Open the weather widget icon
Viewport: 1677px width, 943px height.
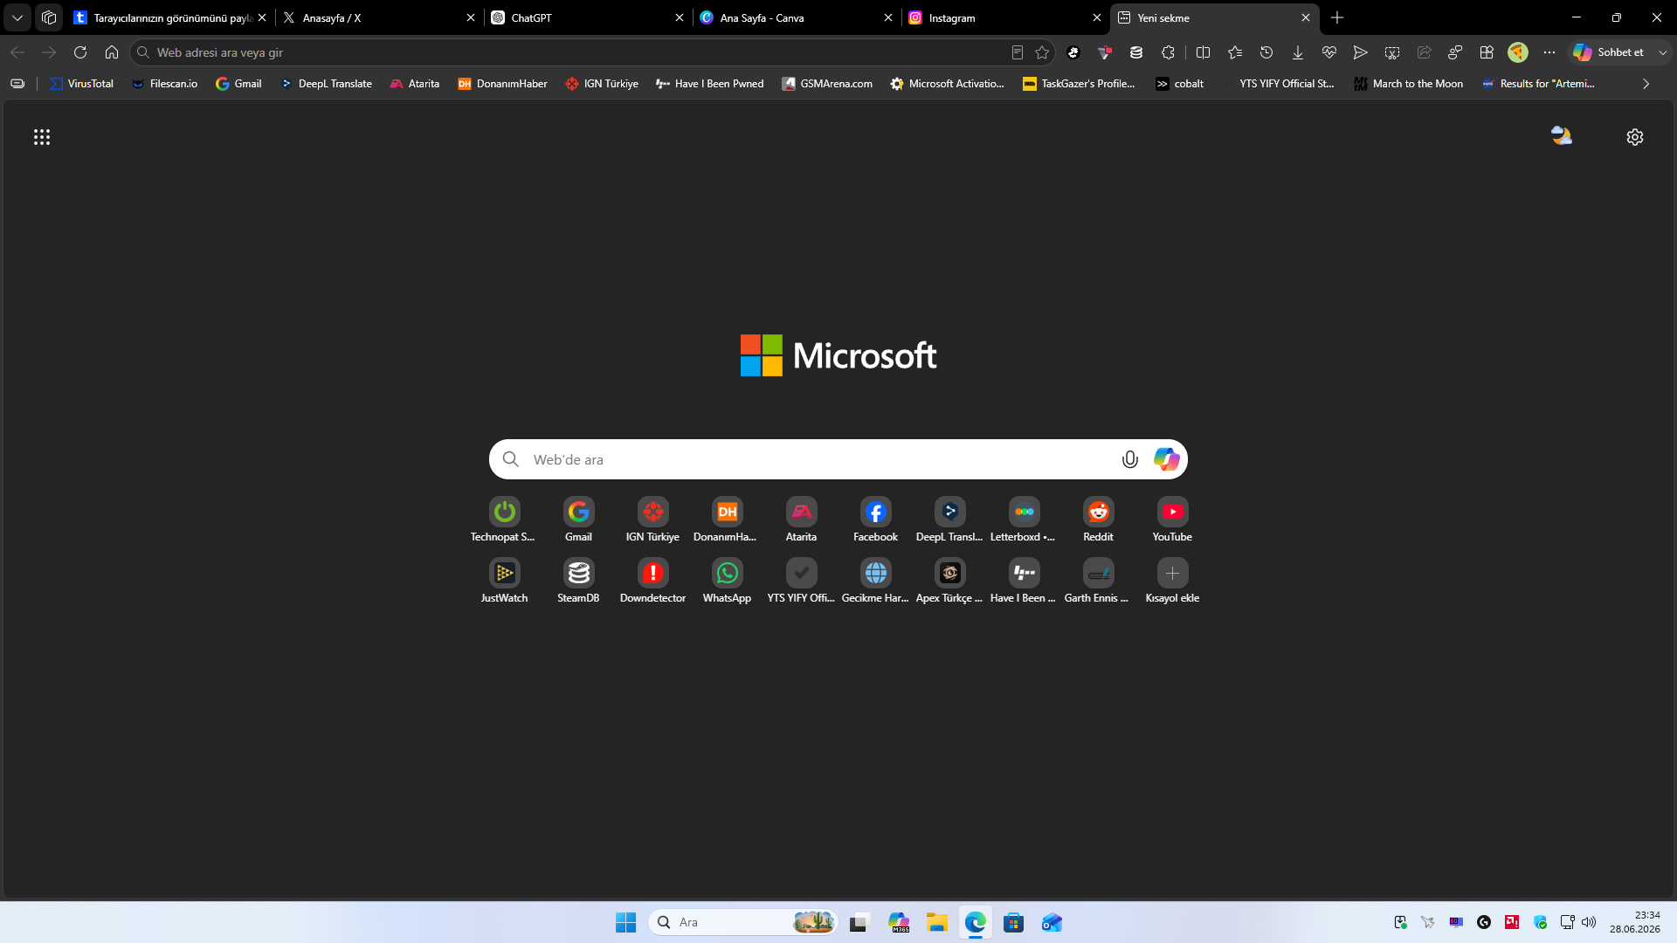(x=1562, y=135)
